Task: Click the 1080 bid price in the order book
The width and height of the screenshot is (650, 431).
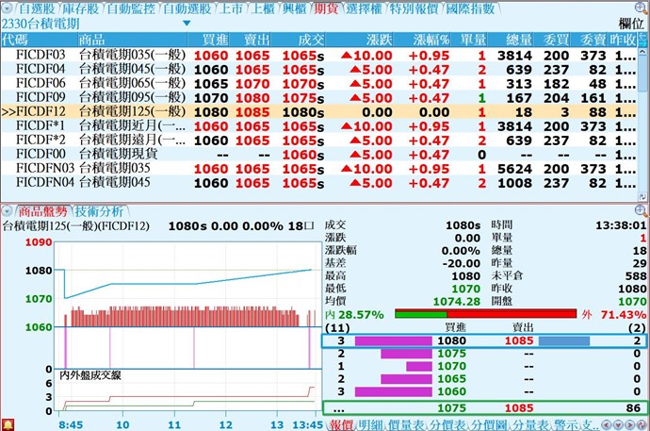Action: tap(452, 340)
